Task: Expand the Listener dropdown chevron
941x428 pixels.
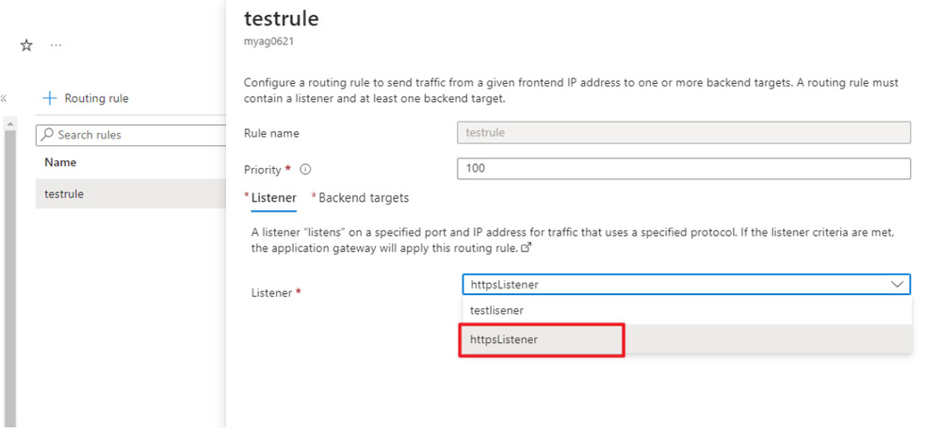Action: point(897,285)
